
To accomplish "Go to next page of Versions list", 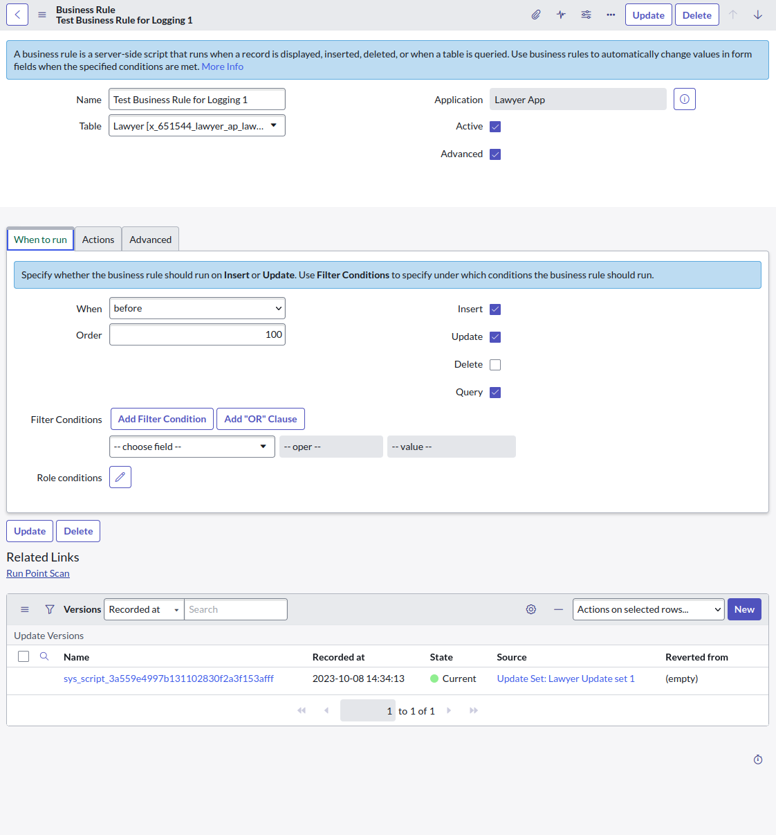I will 449,710.
